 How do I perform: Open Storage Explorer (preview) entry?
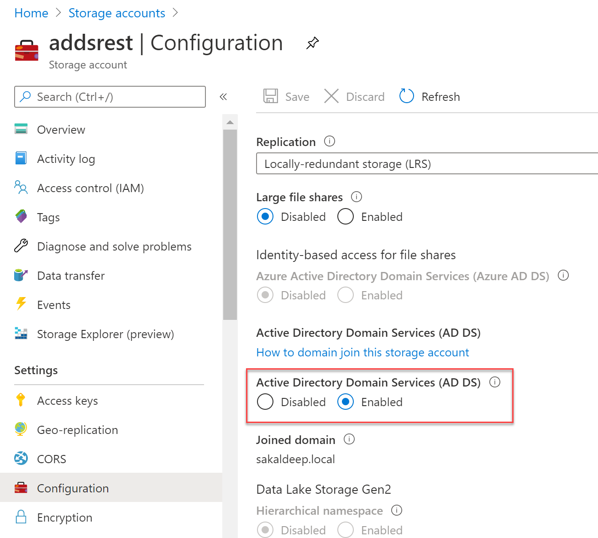click(x=111, y=334)
